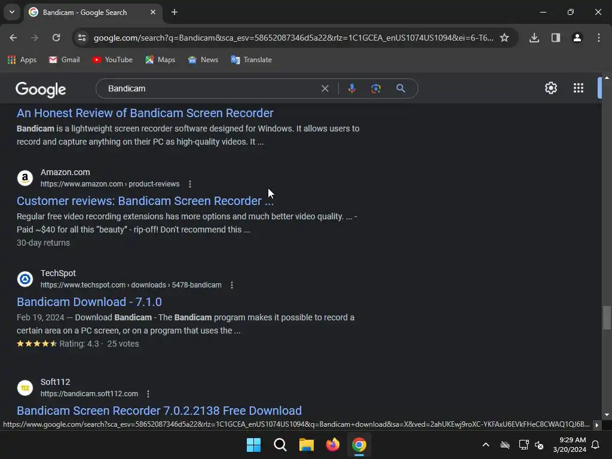Bookmark this page with the star icon
This screenshot has width=612, height=459.
504,38
